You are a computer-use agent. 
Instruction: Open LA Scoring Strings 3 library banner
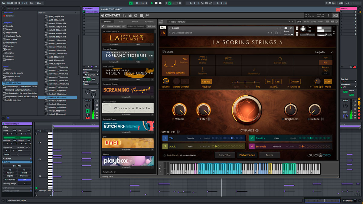coord(128,38)
